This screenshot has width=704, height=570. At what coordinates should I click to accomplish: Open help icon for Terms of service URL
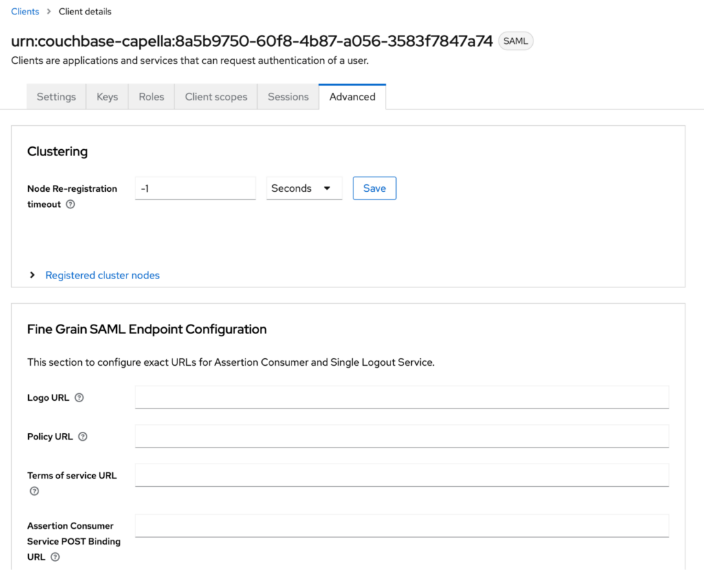coord(34,491)
